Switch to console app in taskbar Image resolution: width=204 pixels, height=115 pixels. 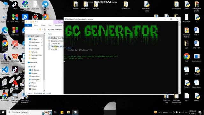75,112
